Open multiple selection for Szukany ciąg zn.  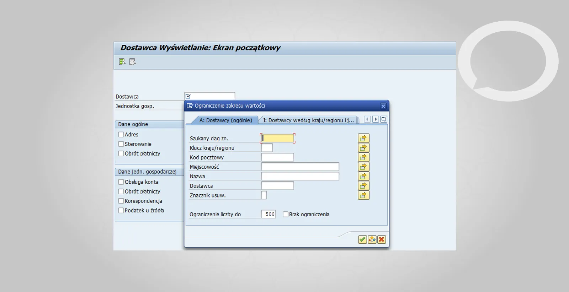pyautogui.click(x=363, y=138)
